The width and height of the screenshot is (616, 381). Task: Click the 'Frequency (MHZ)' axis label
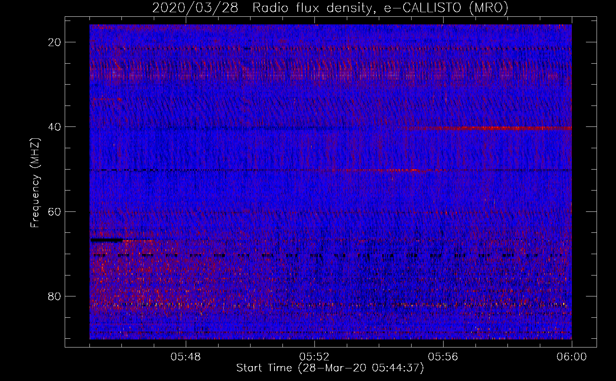pyautogui.click(x=35, y=182)
